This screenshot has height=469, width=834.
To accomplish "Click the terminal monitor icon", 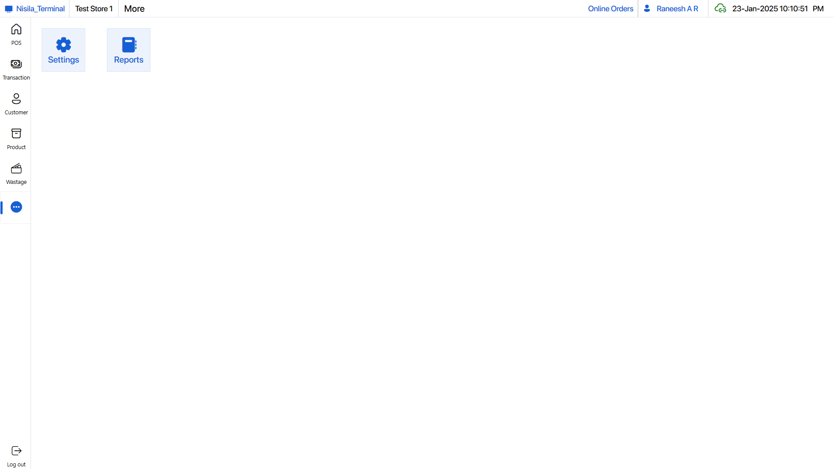I will [x=9, y=9].
